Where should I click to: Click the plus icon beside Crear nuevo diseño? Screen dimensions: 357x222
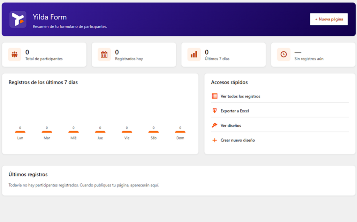click(x=215, y=140)
